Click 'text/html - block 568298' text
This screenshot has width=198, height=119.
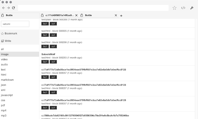(54, 42)
